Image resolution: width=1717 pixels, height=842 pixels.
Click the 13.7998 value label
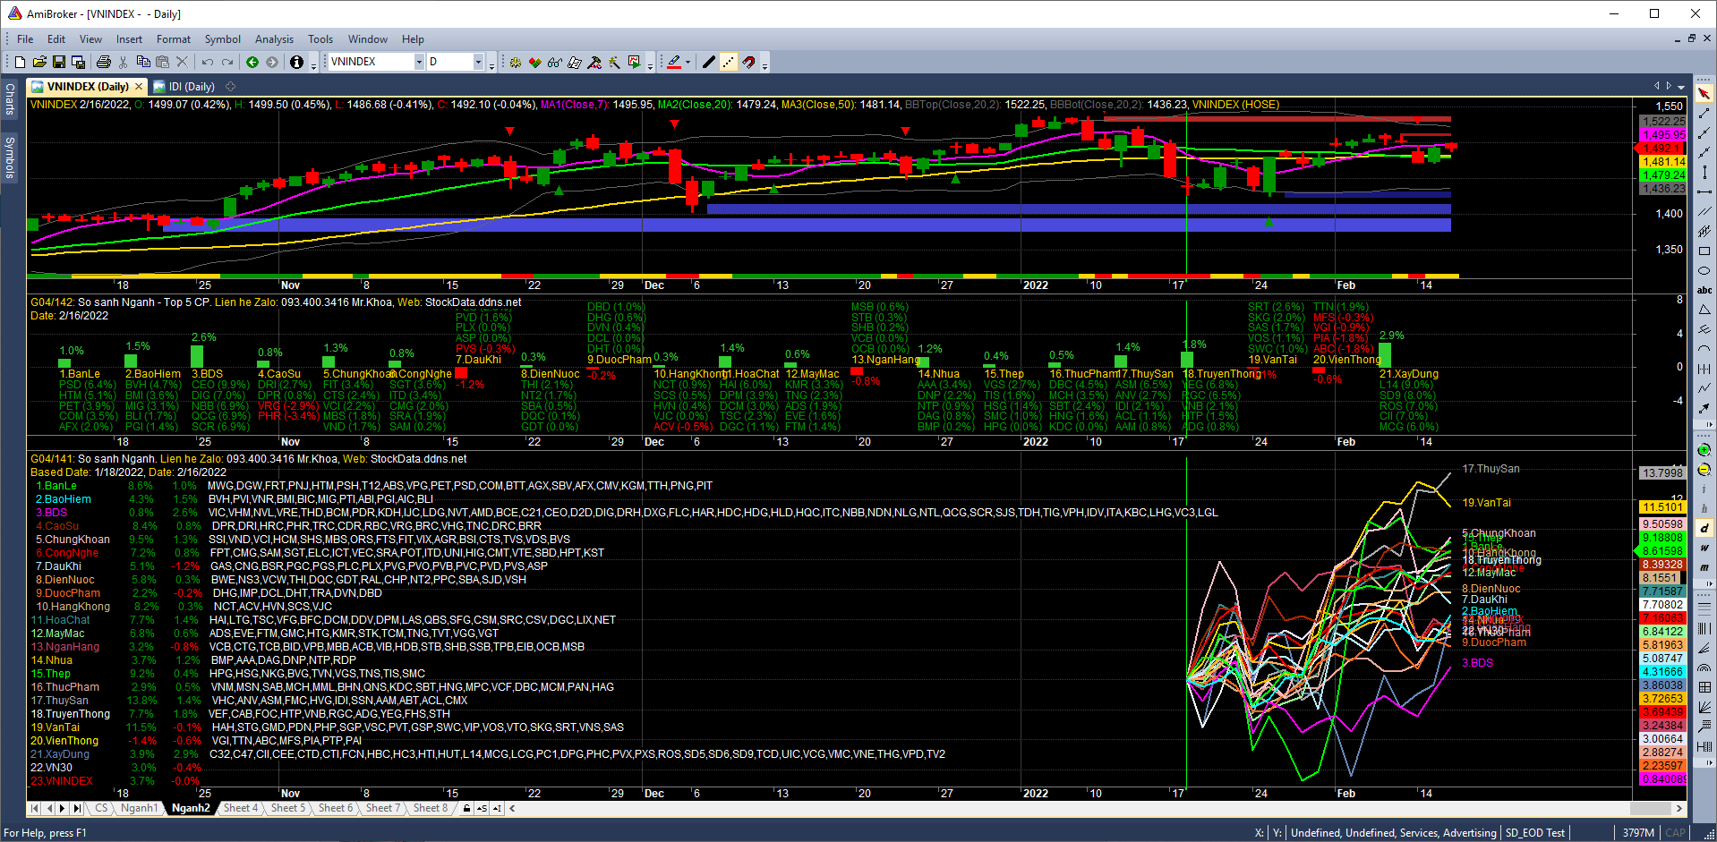tap(1662, 472)
